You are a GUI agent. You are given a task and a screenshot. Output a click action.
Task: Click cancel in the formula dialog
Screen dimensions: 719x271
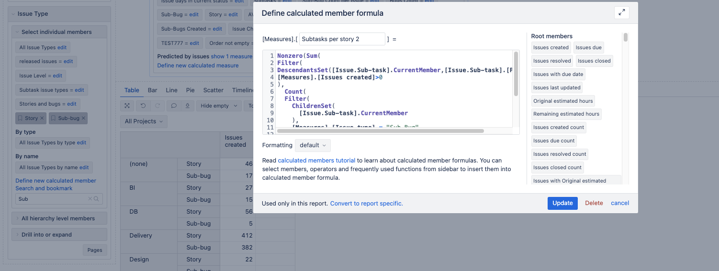click(620, 203)
